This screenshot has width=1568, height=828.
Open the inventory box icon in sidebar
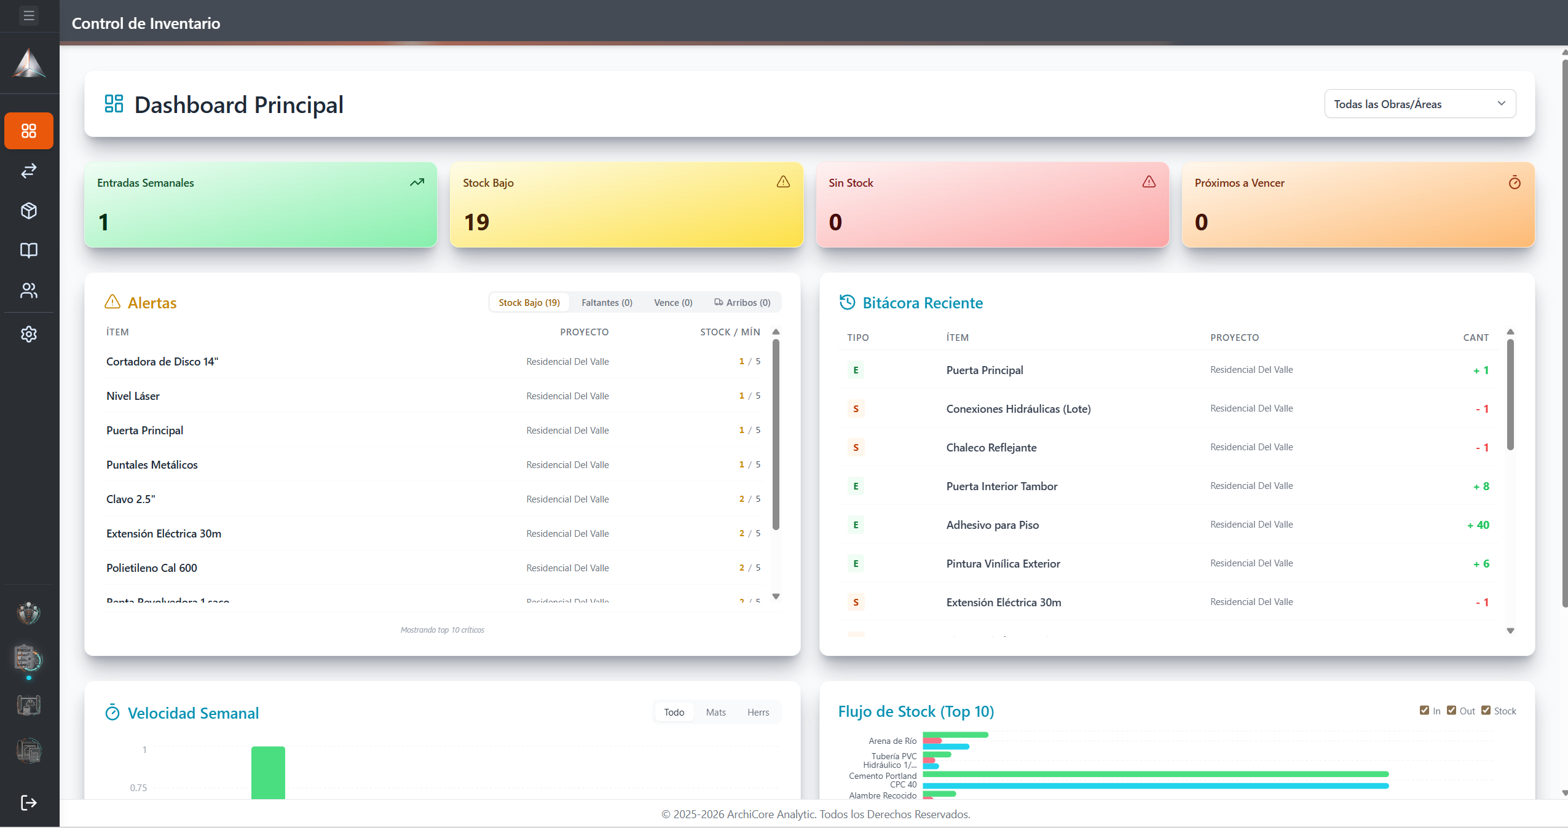point(29,211)
